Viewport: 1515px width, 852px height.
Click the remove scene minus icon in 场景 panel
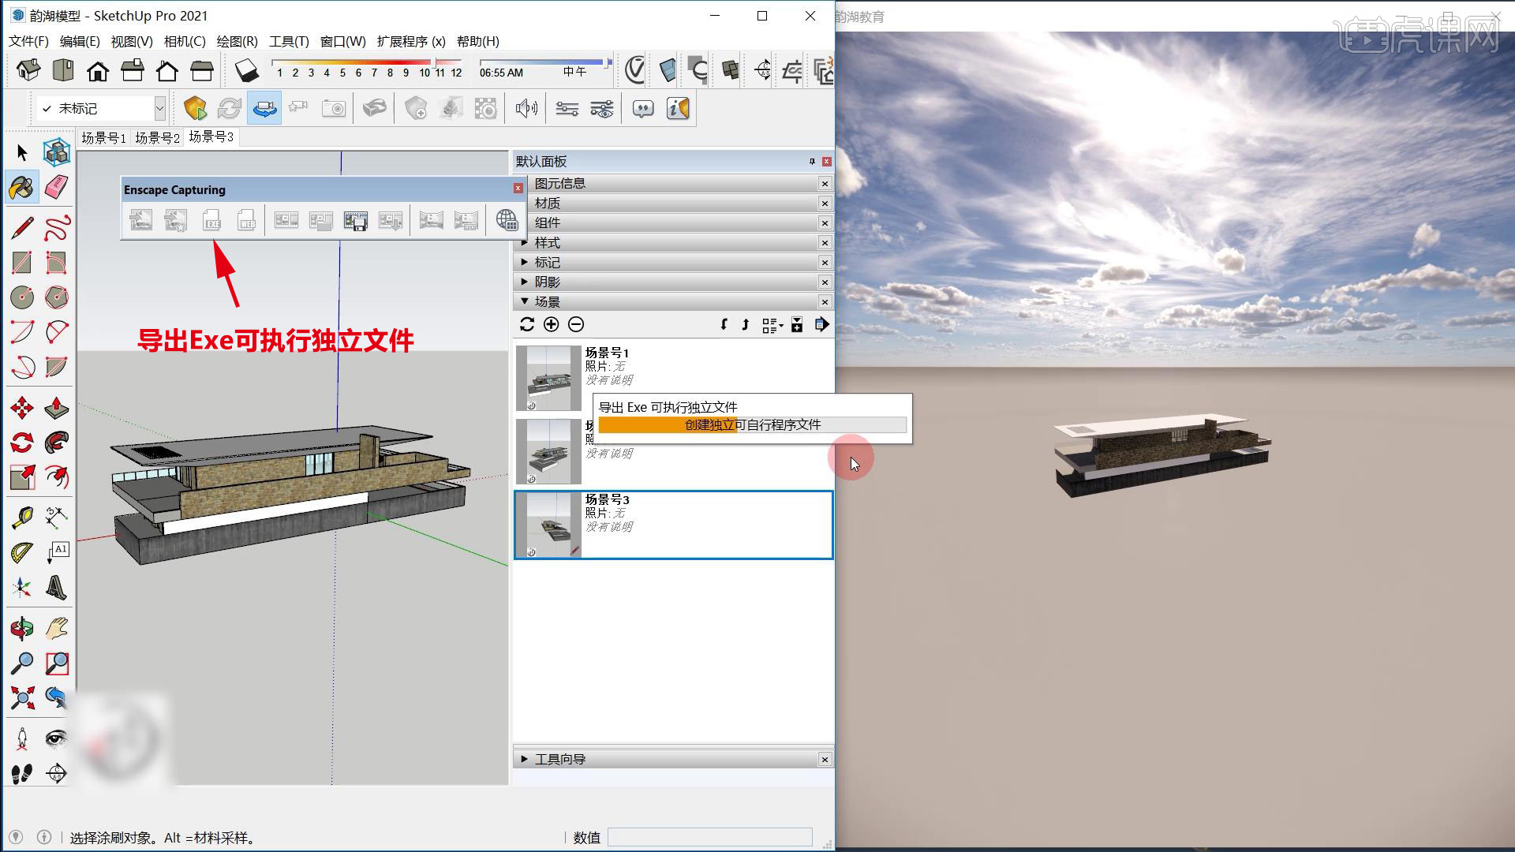[575, 324]
